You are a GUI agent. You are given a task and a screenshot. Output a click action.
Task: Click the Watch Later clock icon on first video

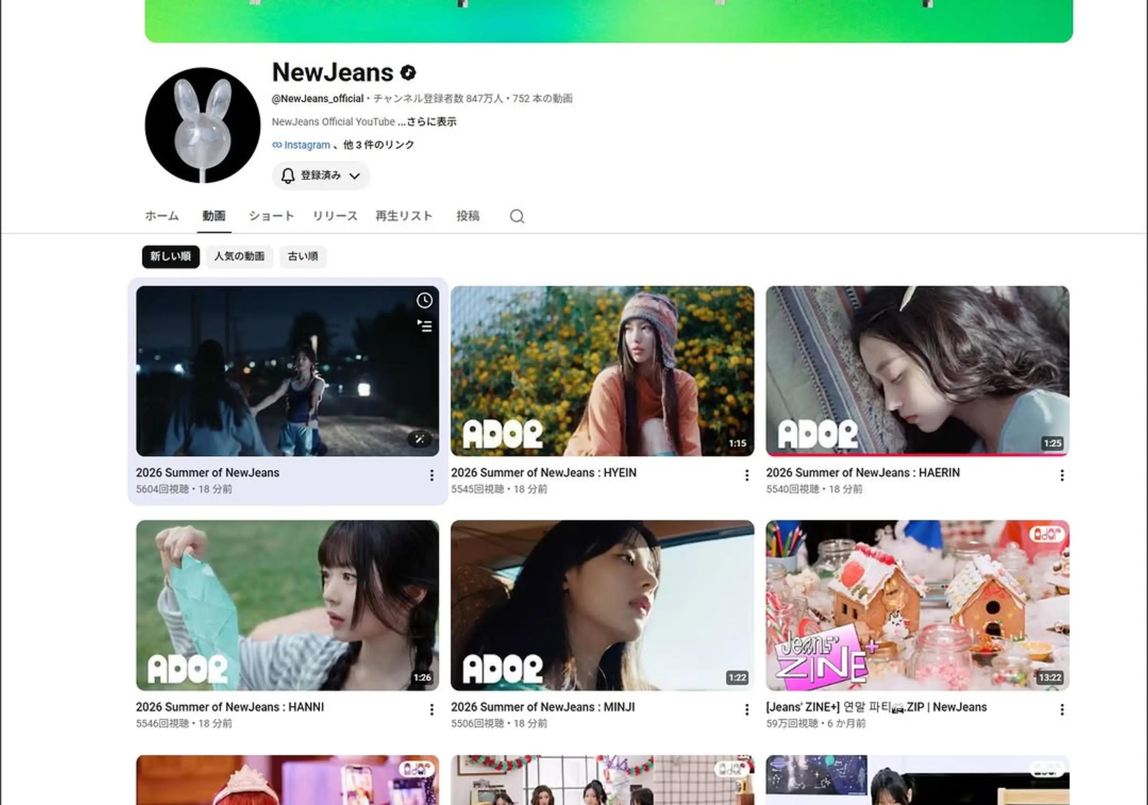coord(424,300)
